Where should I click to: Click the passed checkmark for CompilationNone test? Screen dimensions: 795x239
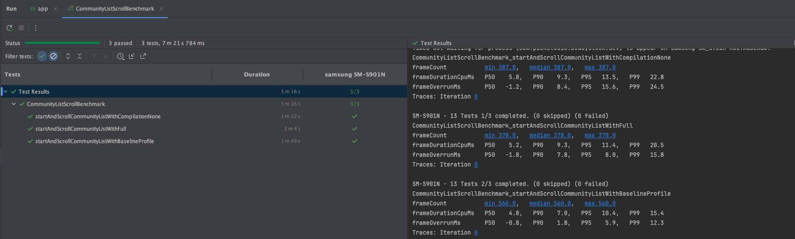[x=354, y=117]
